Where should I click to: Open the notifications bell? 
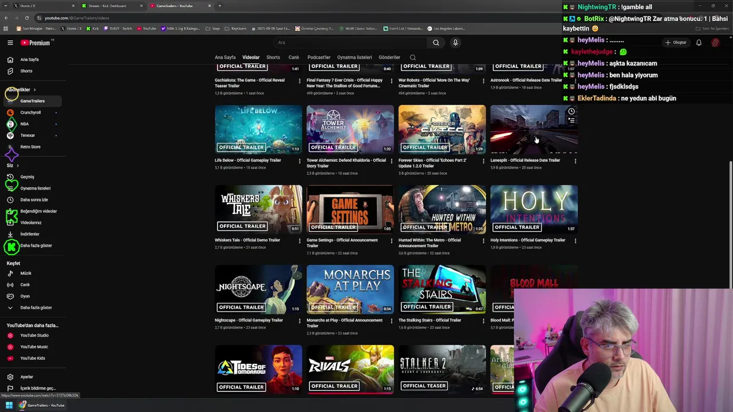[699, 42]
